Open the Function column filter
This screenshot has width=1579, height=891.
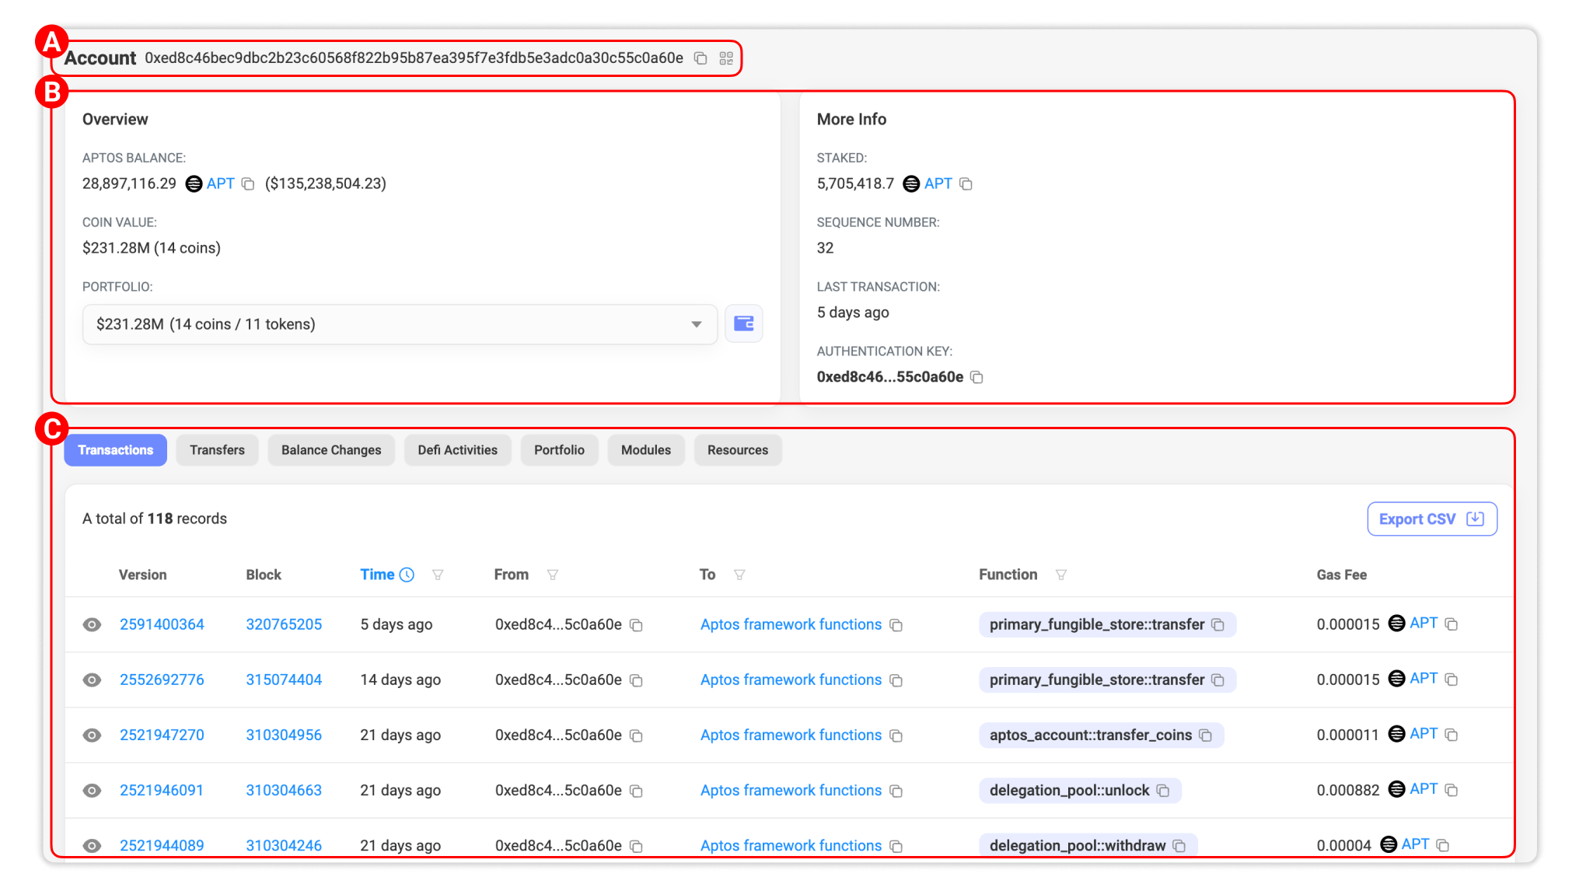(1060, 575)
